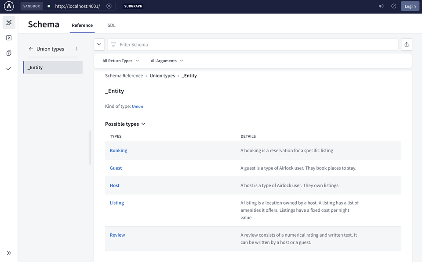
Task: Open the All Arguments dropdown
Action: coord(167,60)
